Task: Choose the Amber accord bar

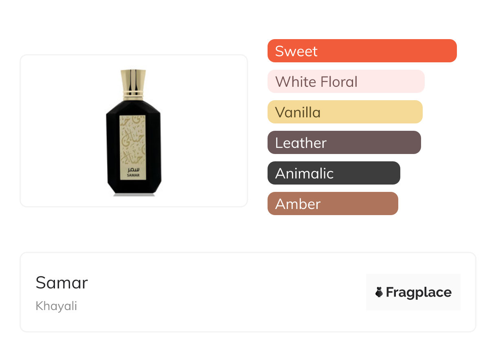Action: [x=332, y=204]
